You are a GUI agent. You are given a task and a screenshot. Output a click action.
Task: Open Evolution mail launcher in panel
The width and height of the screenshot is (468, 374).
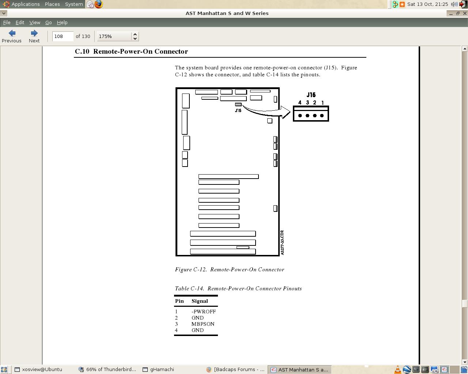[x=90, y=4]
